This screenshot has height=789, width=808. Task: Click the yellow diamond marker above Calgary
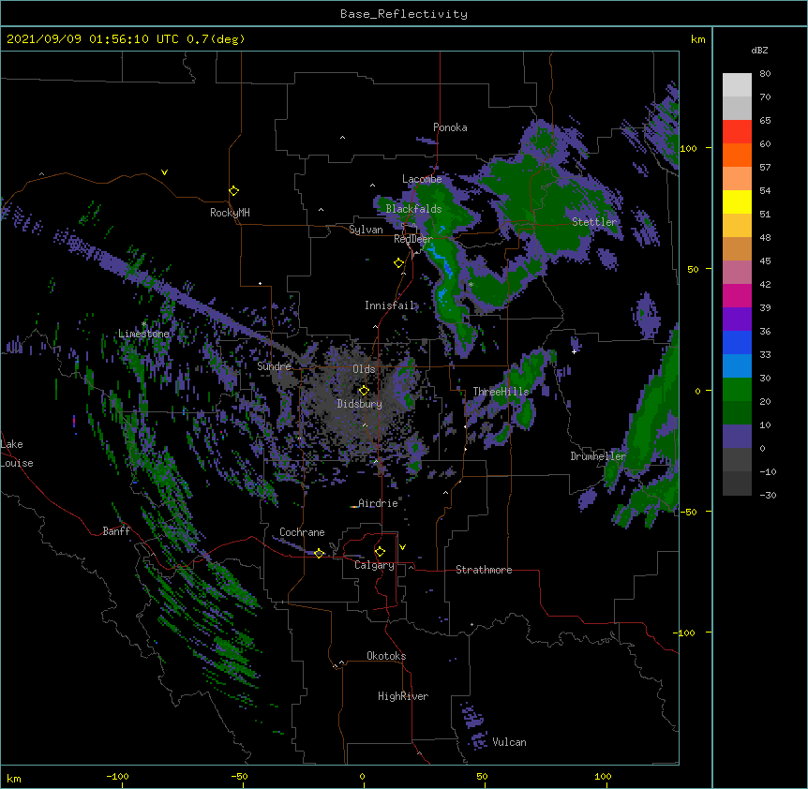380,552
